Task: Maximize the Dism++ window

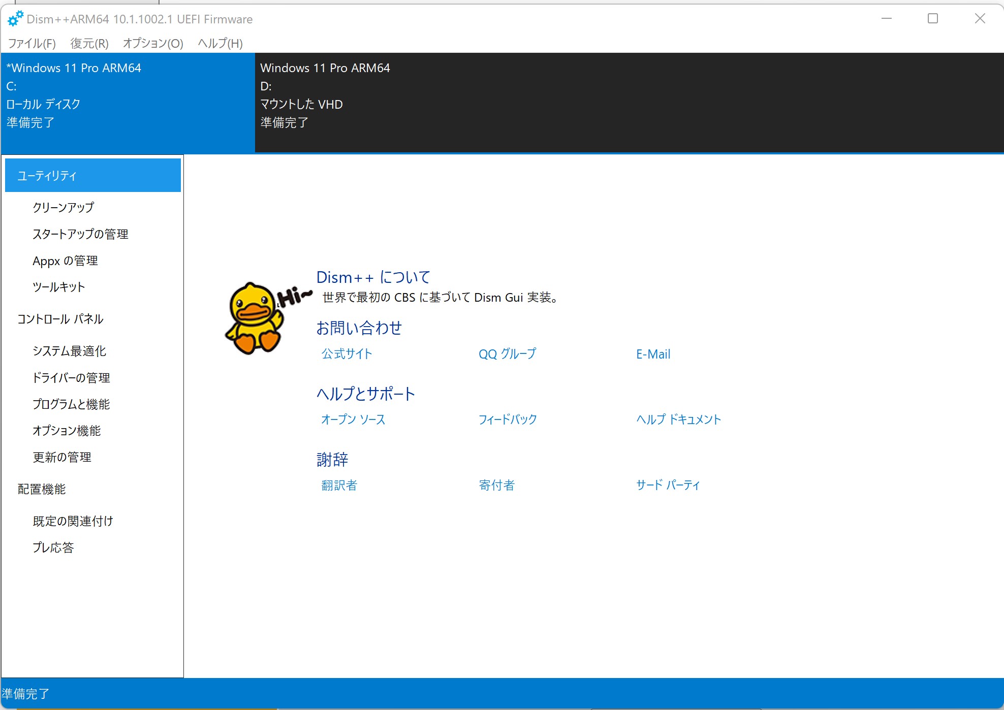Action: coord(933,19)
